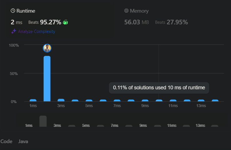The image size is (231, 150).
Task: Open the Analyze Complexity link
Action: pyautogui.click(x=36, y=31)
